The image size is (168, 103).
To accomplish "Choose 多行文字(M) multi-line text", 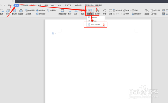I will tap(95, 24).
